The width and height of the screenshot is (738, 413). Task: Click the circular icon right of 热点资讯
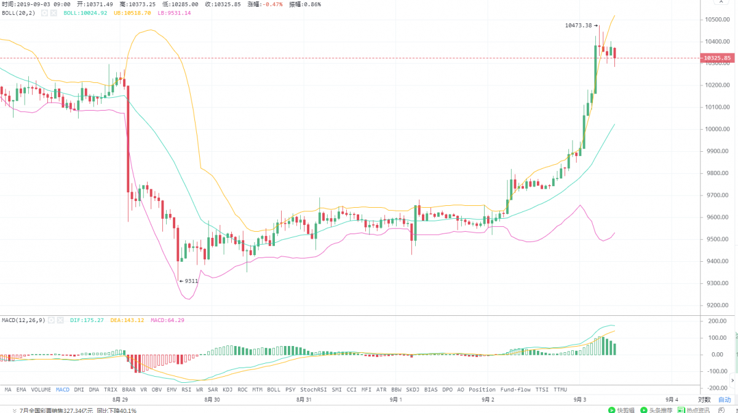pos(721,410)
